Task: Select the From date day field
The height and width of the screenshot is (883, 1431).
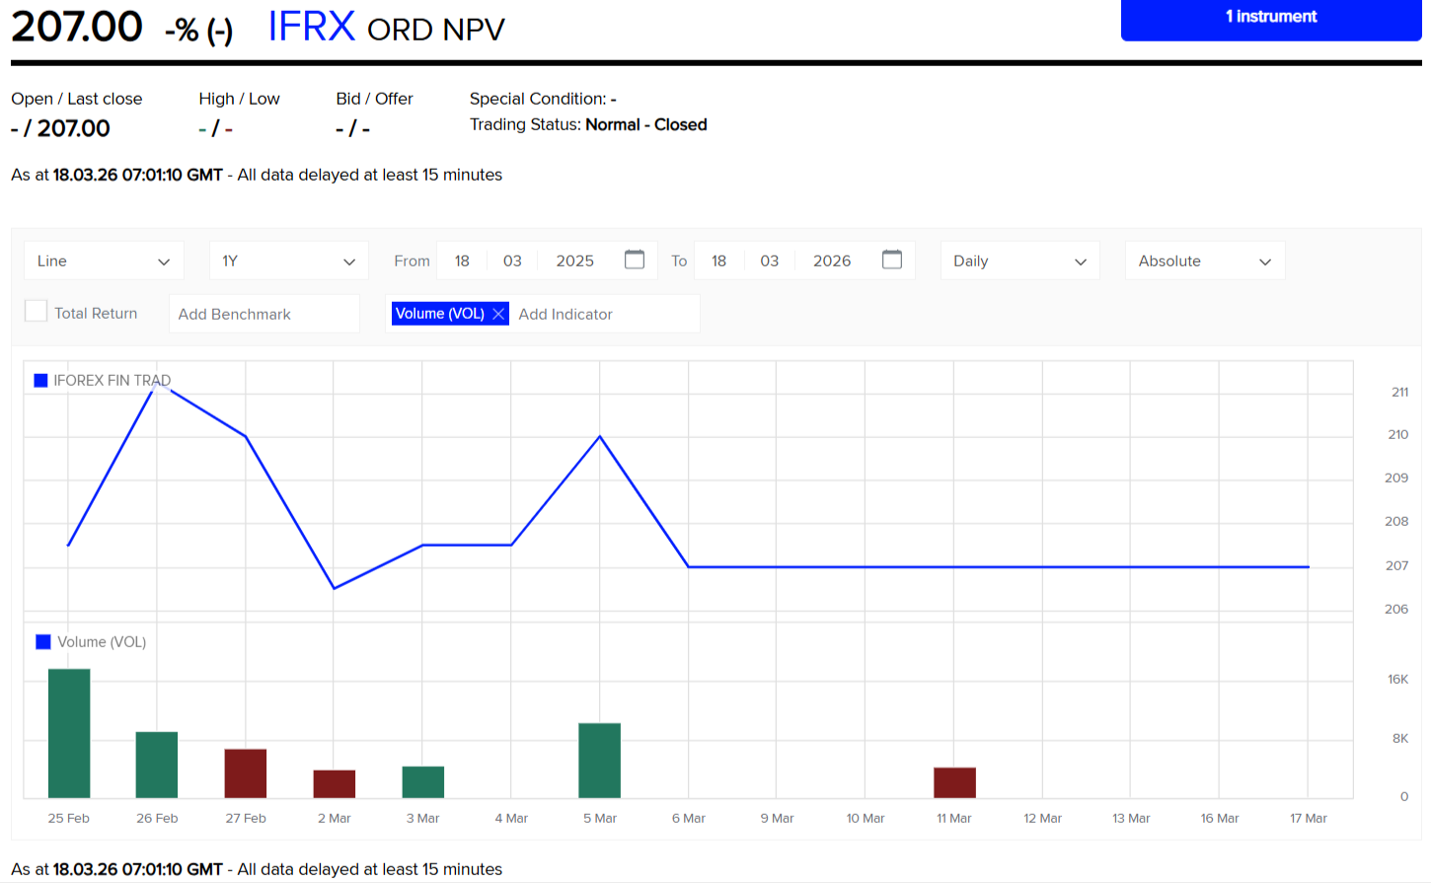Action: coord(462,261)
